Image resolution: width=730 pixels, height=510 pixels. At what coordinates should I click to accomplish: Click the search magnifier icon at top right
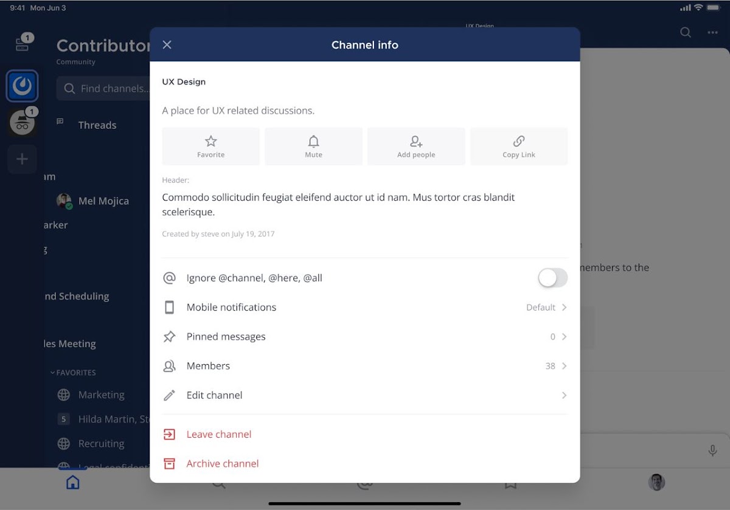pyautogui.click(x=686, y=33)
